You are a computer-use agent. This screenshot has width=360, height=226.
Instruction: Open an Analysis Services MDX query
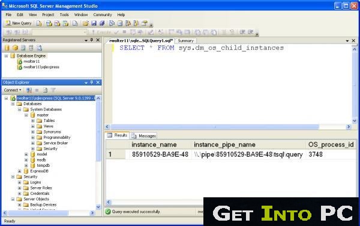point(49,23)
